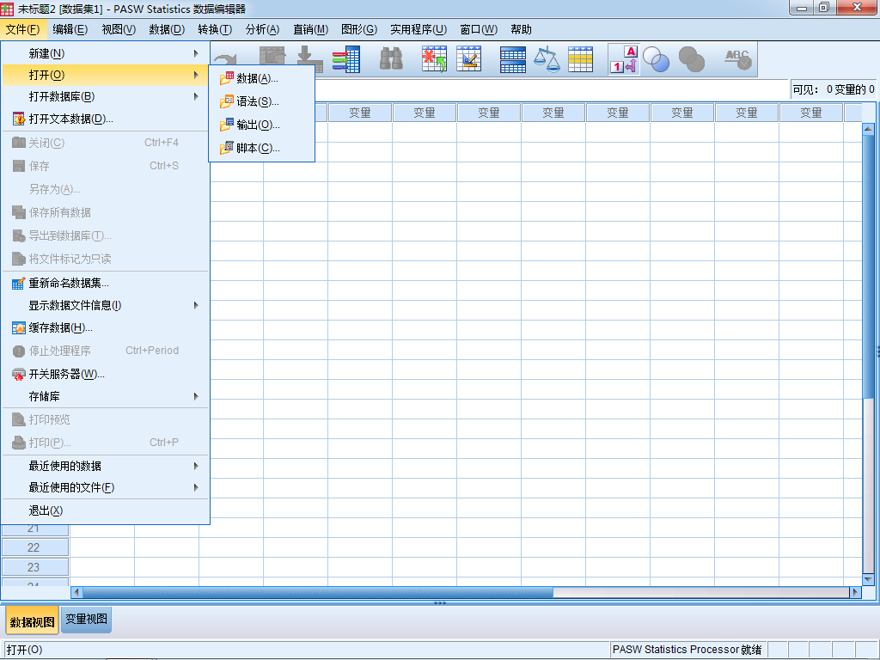Click the vertical scrollbar down arrow
Viewport: 880px width, 660px height.
pyautogui.click(x=868, y=579)
